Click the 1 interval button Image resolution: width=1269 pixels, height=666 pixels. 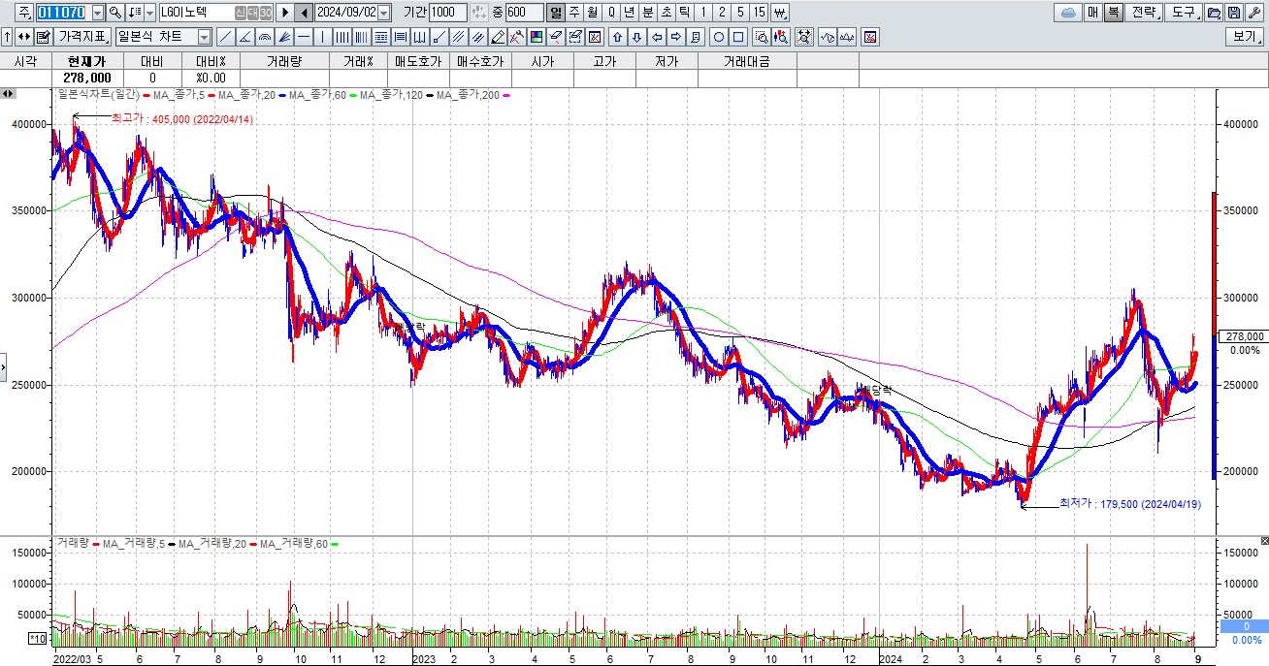[x=703, y=13]
